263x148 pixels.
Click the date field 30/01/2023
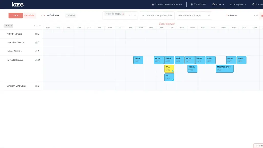(x=53, y=15)
